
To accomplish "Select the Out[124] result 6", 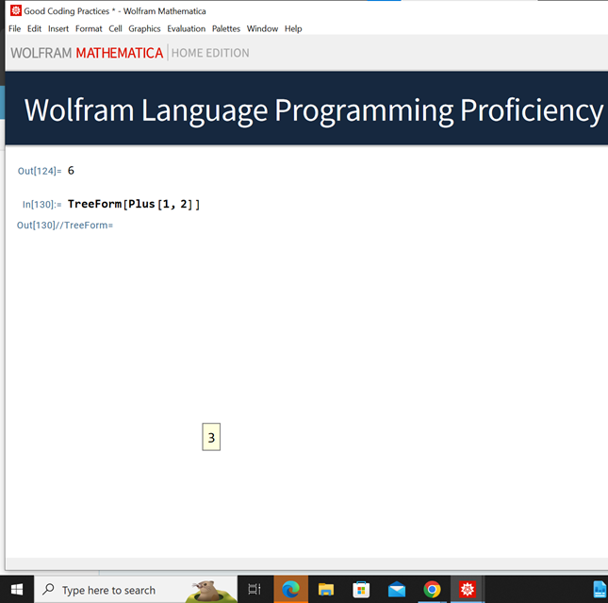I will click(x=71, y=171).
